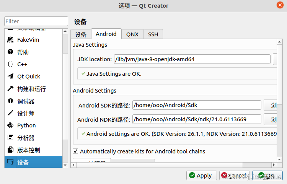
Task: Browse for Android SDK path
Action: point(270,105)
